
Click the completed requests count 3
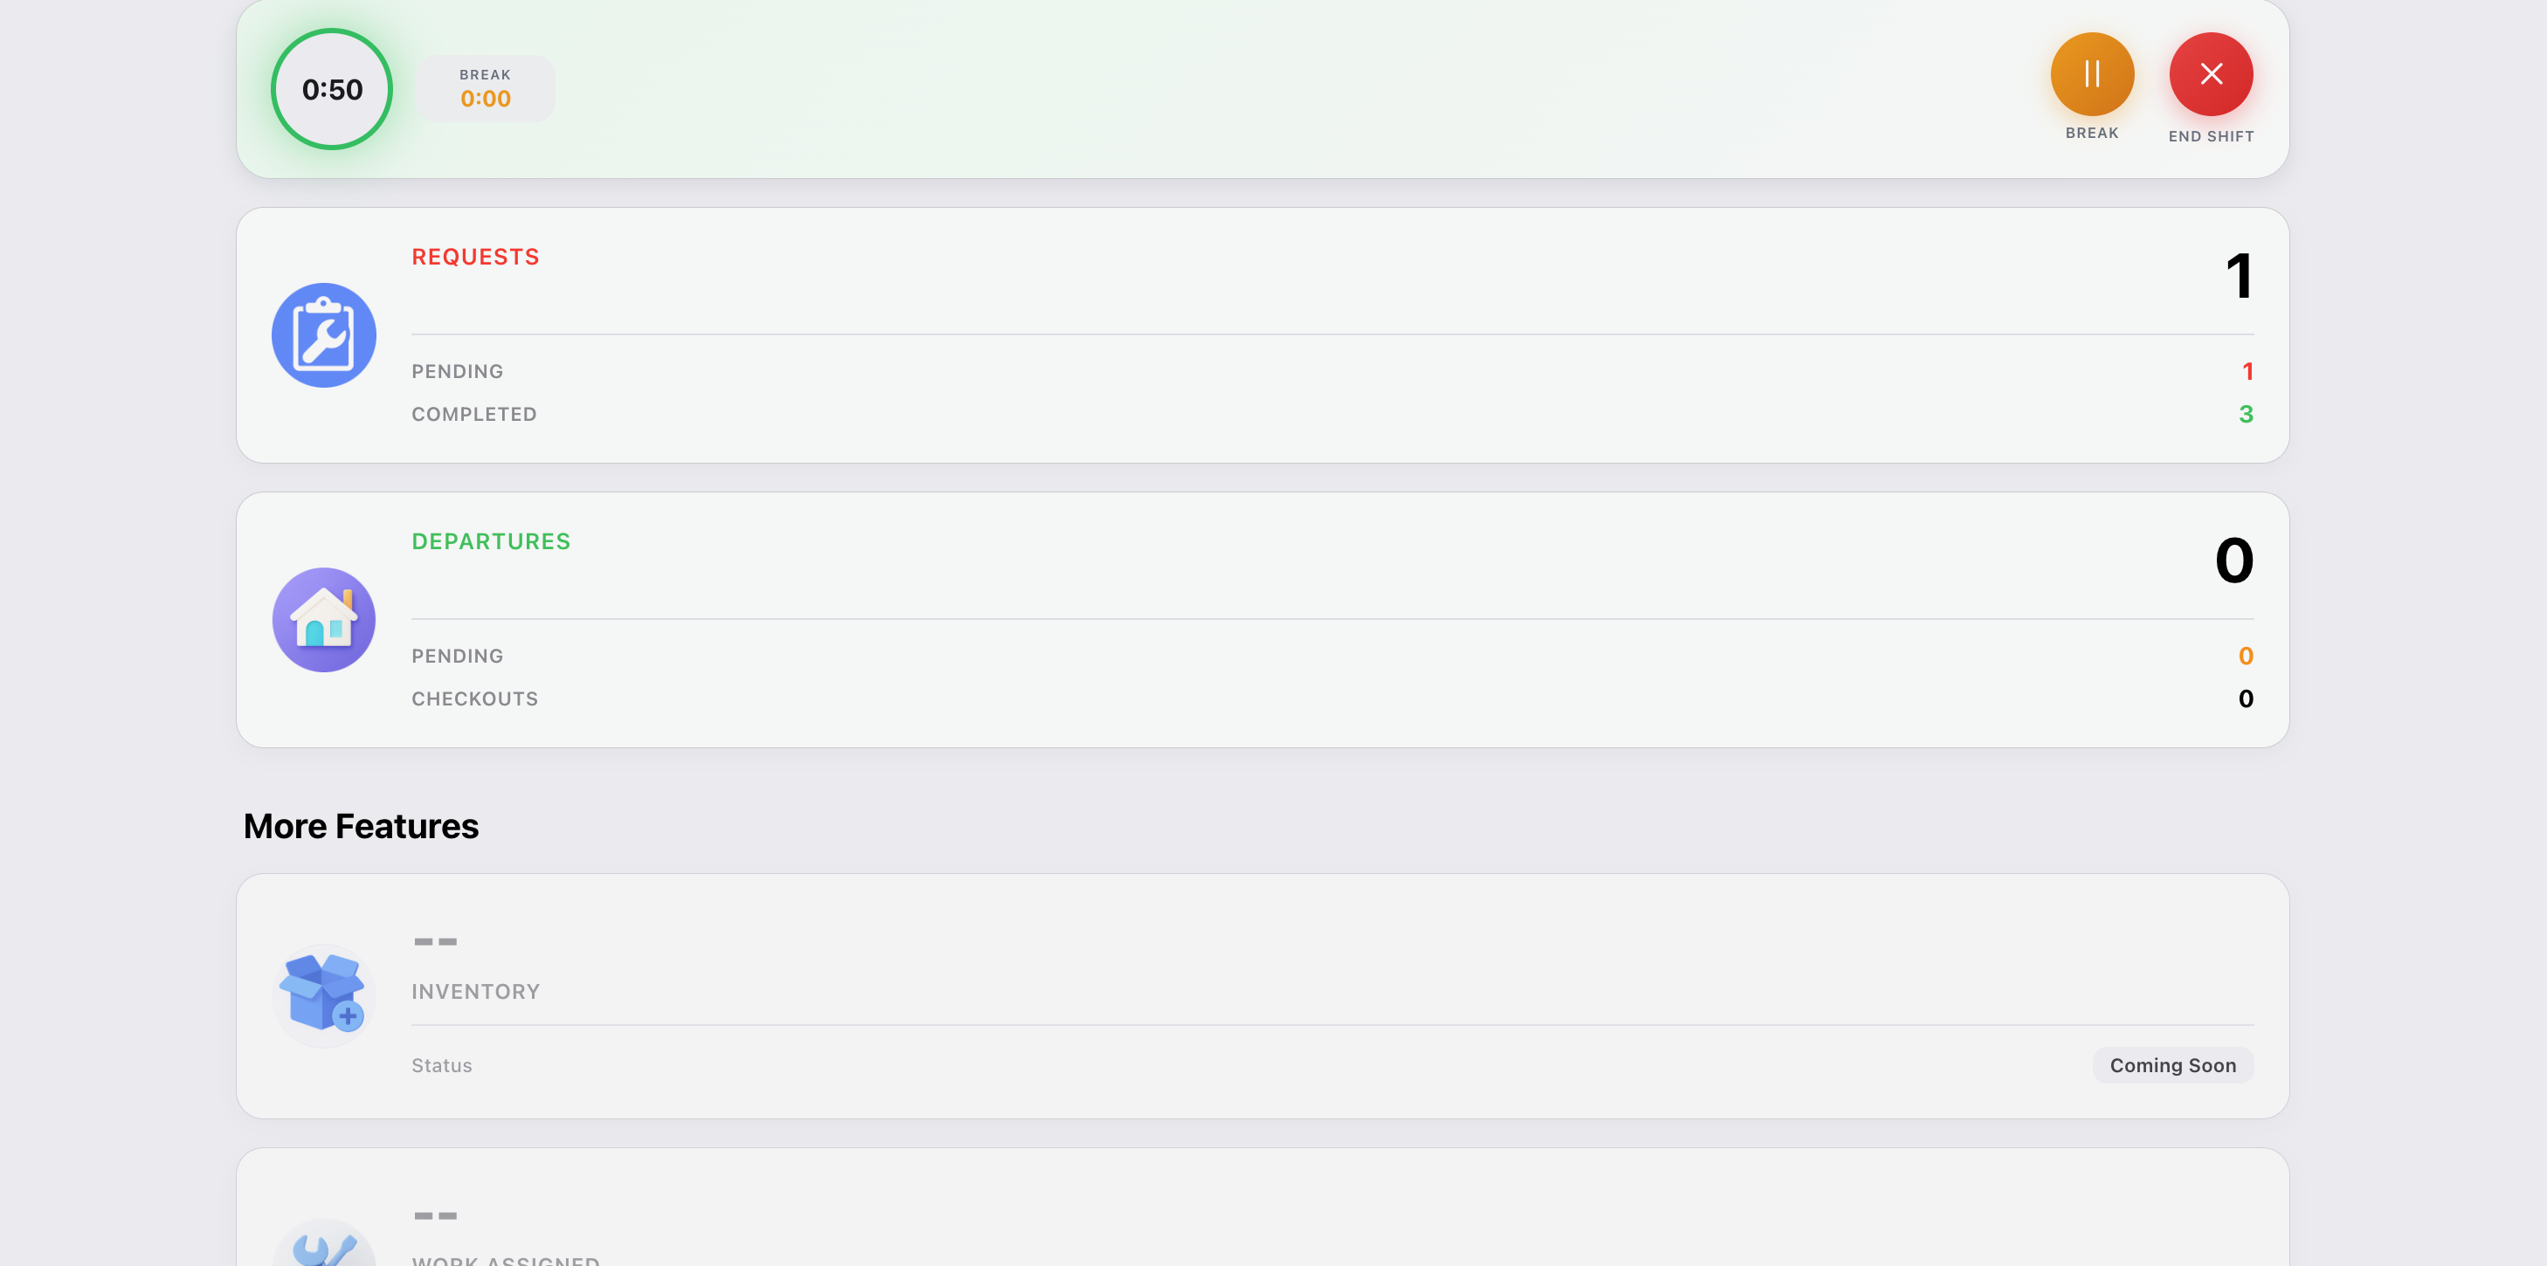(2246, 414)
